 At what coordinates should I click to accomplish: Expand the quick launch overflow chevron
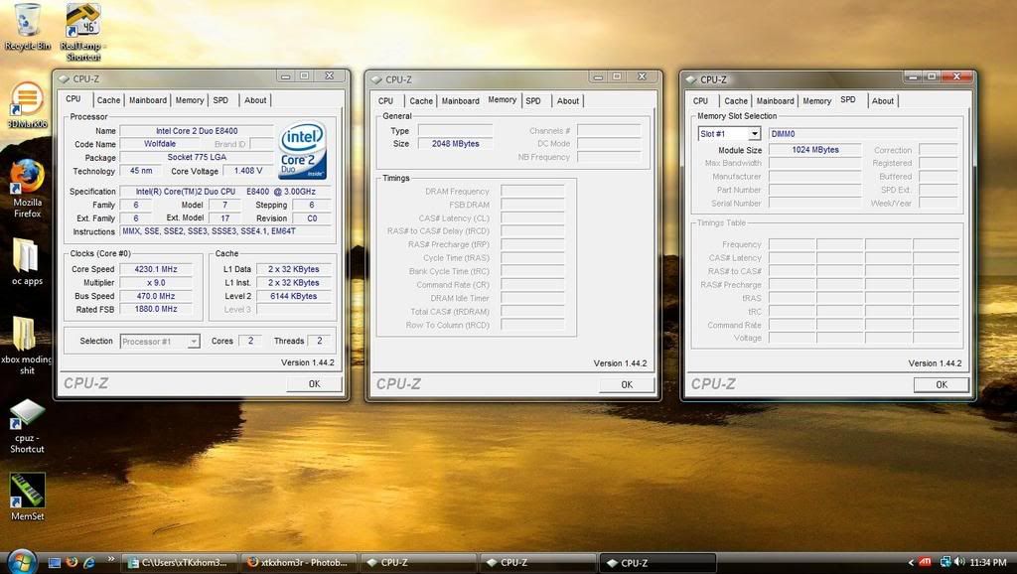[110, 559]
